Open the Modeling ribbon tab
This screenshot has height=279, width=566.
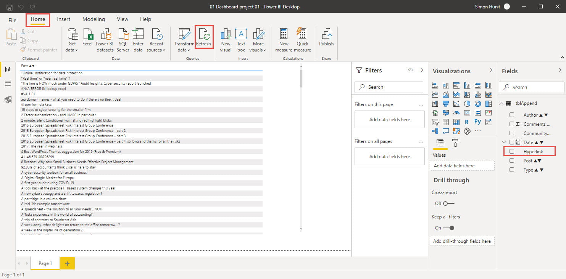tap(94, 19)
